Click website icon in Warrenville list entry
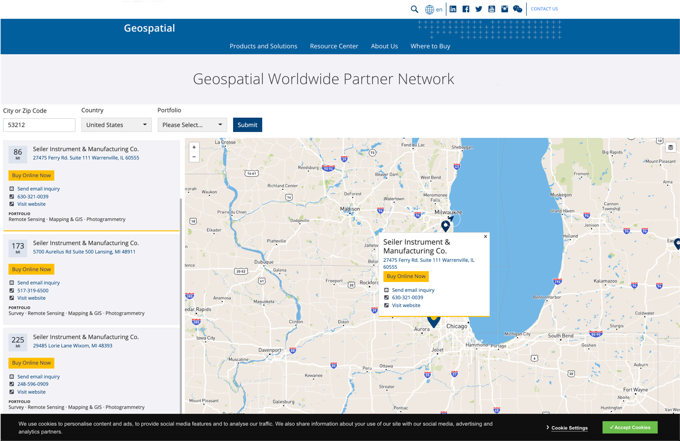 pos(11,204)
